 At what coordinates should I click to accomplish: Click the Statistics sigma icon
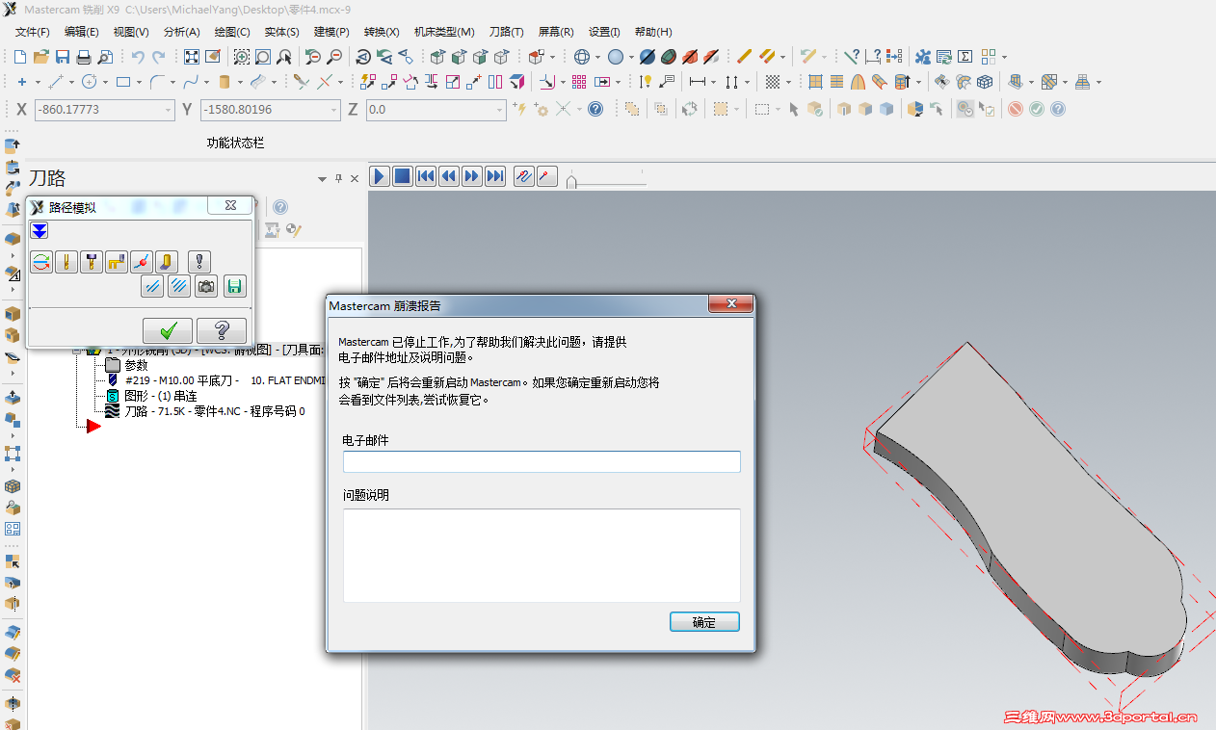click(x=965, y=57)
